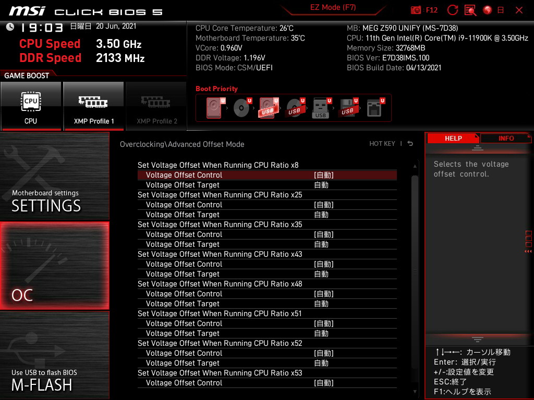Click the back arrow next to HOT KEY
The height and width of the screenshot is (400, 534).
(x=410, y=144)
